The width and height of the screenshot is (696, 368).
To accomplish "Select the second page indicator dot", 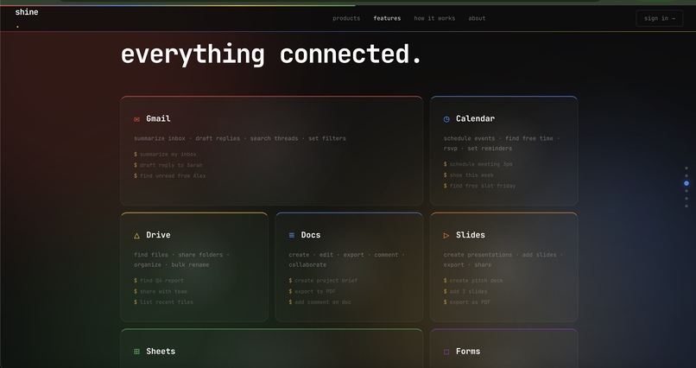I will 687,175.
